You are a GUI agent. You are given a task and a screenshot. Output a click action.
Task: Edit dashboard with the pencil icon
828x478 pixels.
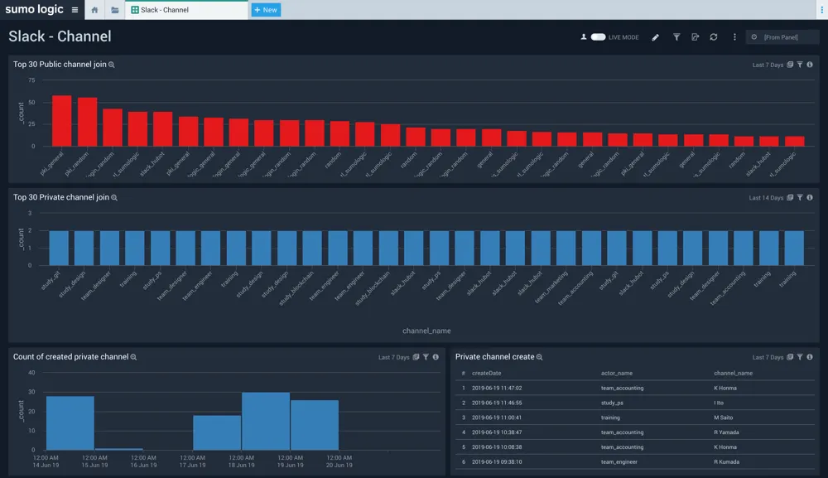655,37
